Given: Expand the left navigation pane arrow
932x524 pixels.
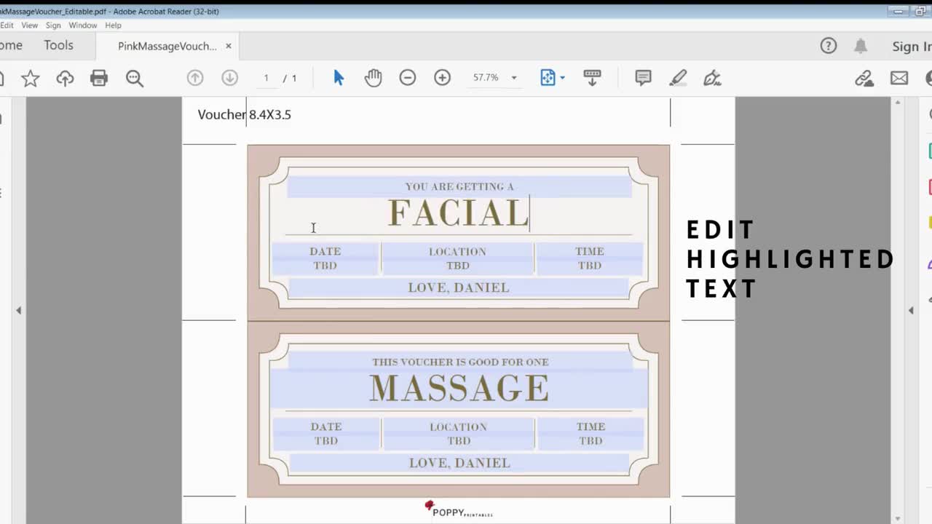Looking at the screenshot, I should tap(19, 311).
